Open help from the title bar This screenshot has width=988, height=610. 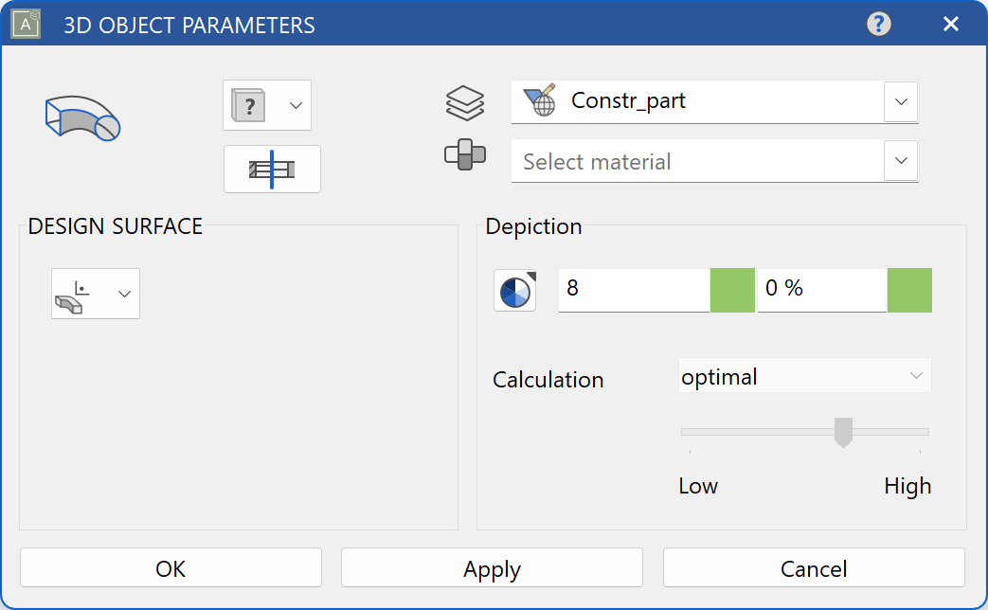(878, 24)
